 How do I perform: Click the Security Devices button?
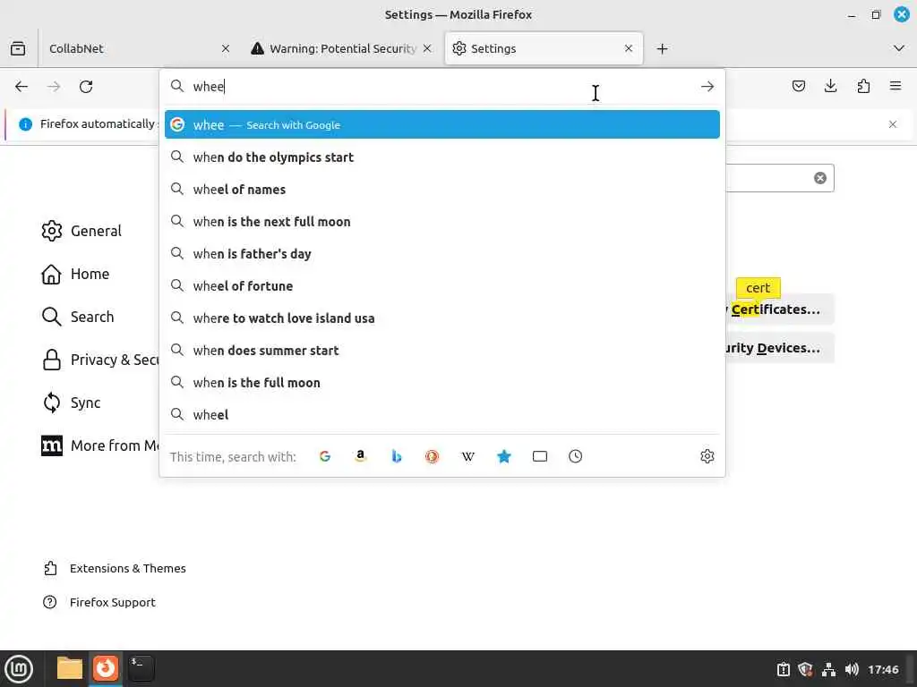coord(780,348)
